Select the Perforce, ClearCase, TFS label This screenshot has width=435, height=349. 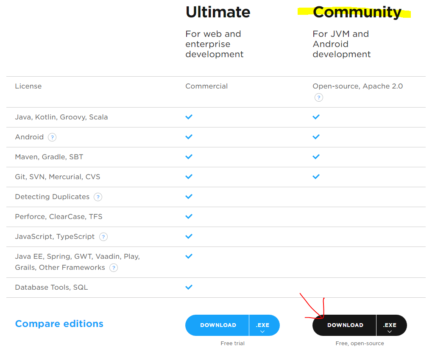59,217
